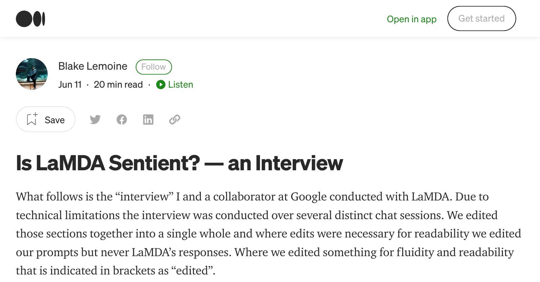Open the app via Open in app link
Screen dimensions: 540x282
coord(411,19)
